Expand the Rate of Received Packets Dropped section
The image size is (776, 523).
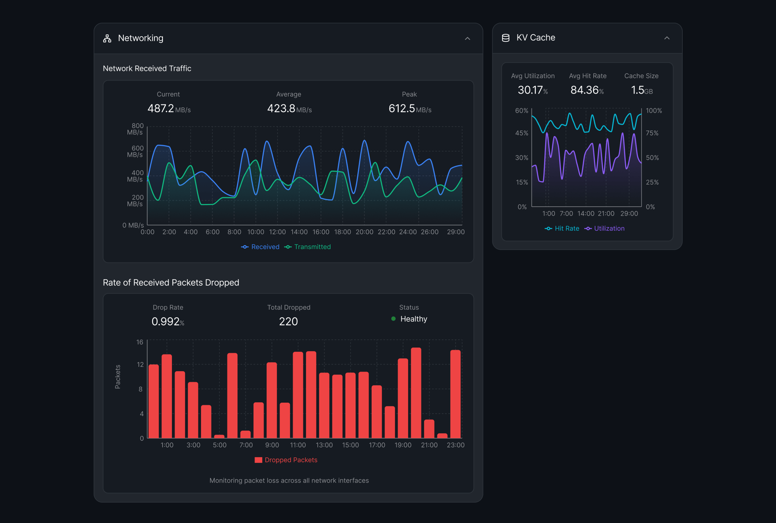(x=171, y=282)
